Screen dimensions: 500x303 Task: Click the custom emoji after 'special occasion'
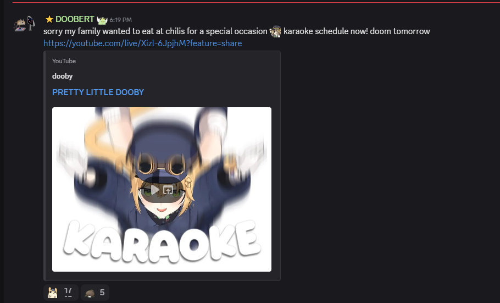(275, 31)
